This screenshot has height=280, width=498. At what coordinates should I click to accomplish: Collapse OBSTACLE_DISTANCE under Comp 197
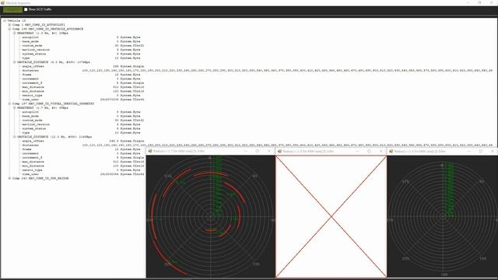click(x=14, y=137)
